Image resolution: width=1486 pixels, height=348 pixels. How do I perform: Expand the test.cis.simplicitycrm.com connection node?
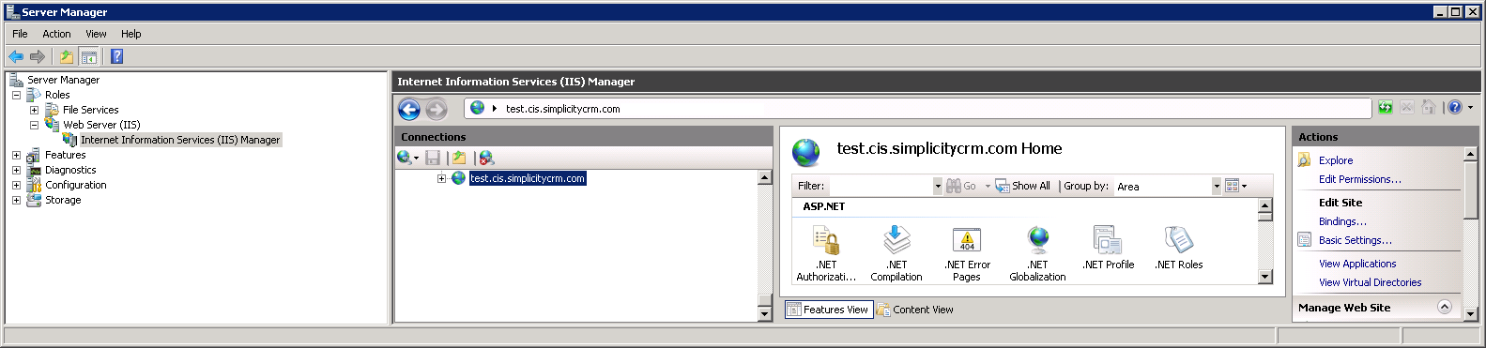(x=441, y=178)
